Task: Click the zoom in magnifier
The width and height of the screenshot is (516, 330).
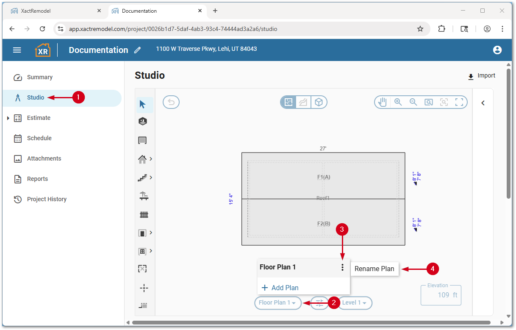Action: tap(398, 102)
